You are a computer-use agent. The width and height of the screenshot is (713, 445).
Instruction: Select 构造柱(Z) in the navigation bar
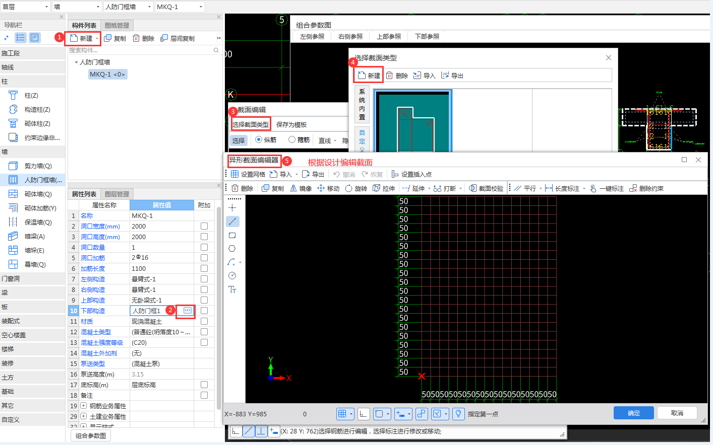tap(32, 109)
